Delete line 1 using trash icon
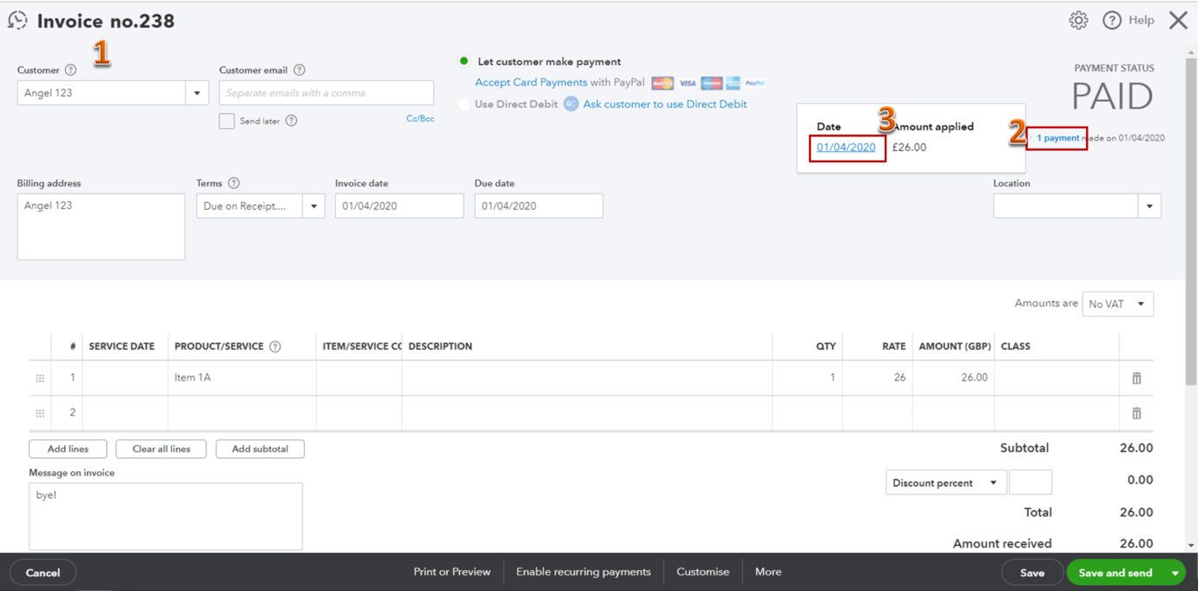 click(1135, 377)
